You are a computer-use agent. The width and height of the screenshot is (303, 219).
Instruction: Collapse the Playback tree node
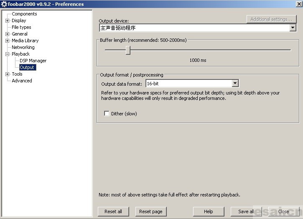click(x=7, y=54)
